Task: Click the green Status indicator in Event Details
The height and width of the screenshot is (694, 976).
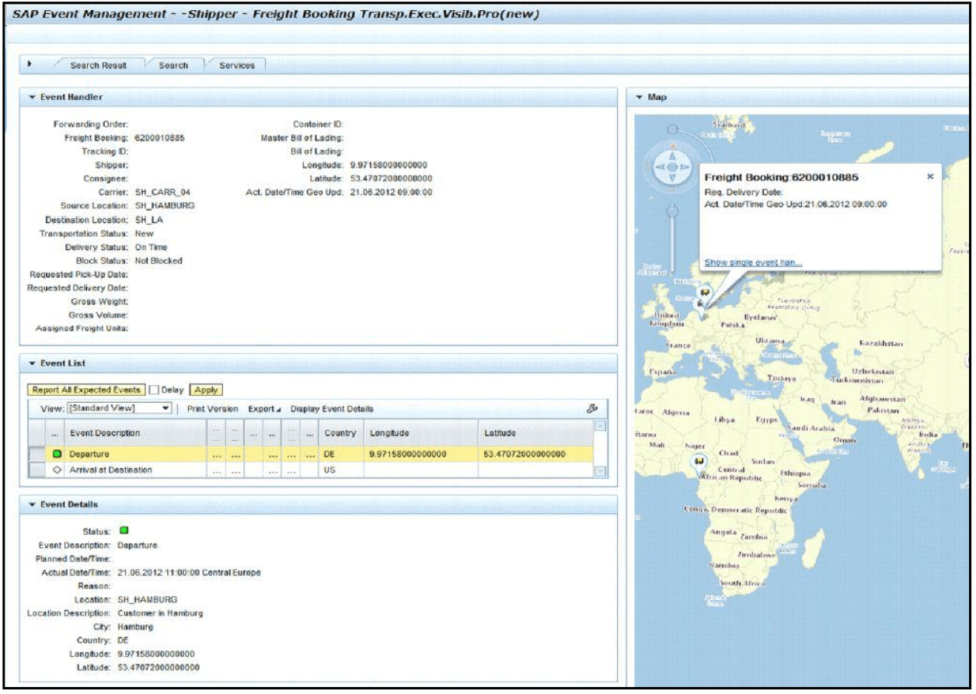Action: point(124,531)
